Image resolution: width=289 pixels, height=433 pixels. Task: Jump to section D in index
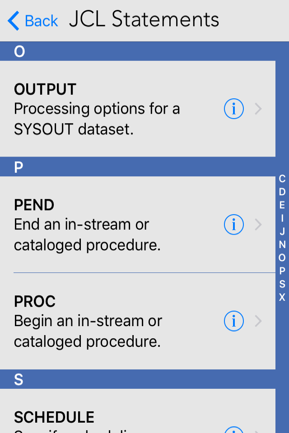(282, 192)
